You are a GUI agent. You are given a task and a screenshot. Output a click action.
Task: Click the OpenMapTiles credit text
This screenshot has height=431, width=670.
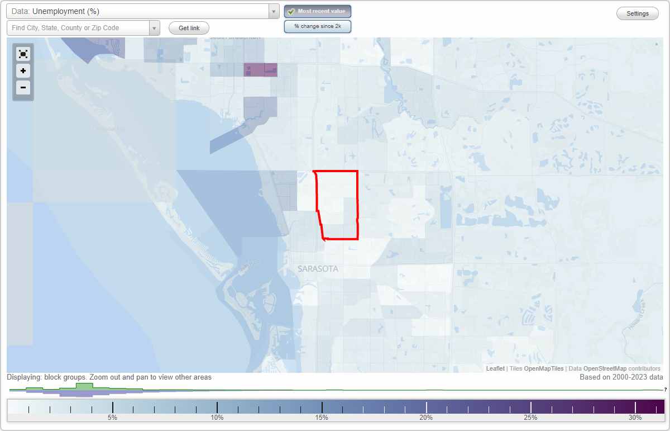543,368
